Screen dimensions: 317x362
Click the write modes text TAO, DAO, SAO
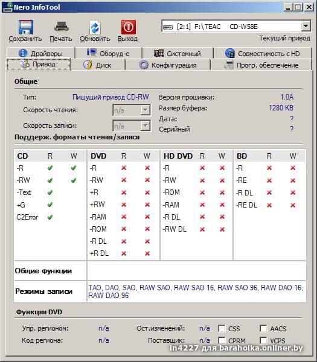coord(196,291)
